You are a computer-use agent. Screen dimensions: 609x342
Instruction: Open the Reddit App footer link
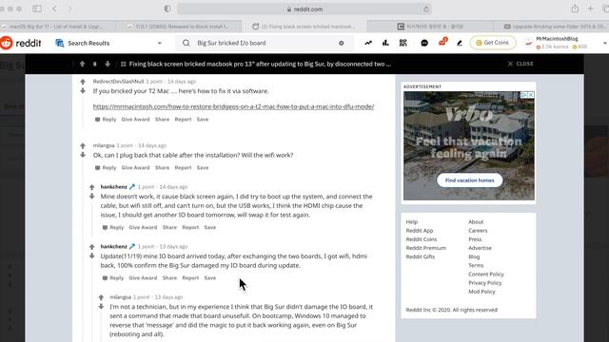420,231
